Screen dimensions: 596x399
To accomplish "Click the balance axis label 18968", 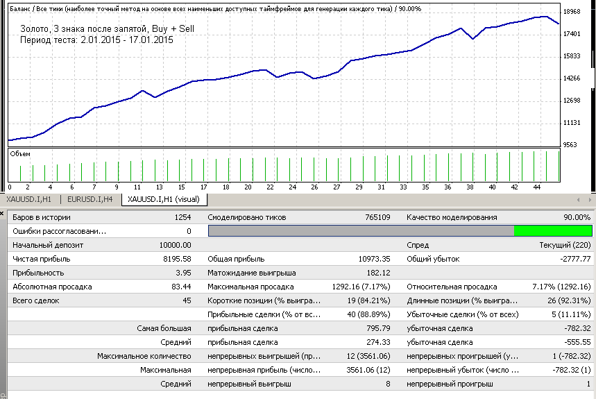I will coord(572,12).
